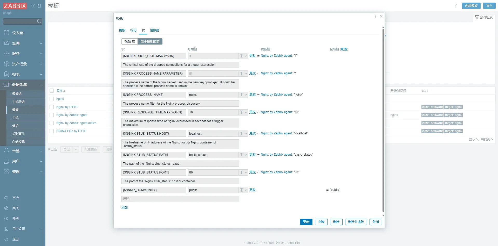Switch to the 标记 tab
The height and width of the screenshot is (246, 498).
pos(133,30)
